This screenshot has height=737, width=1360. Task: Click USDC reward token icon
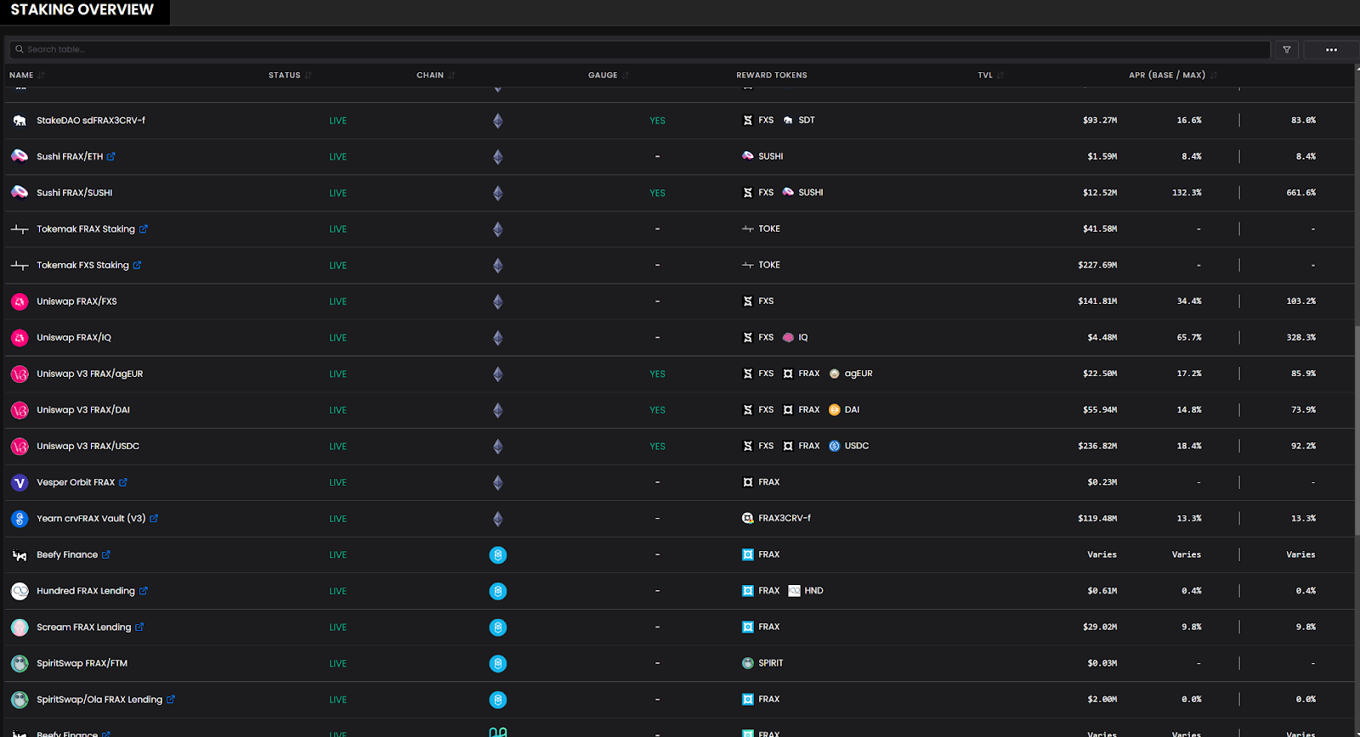point(834,446)
